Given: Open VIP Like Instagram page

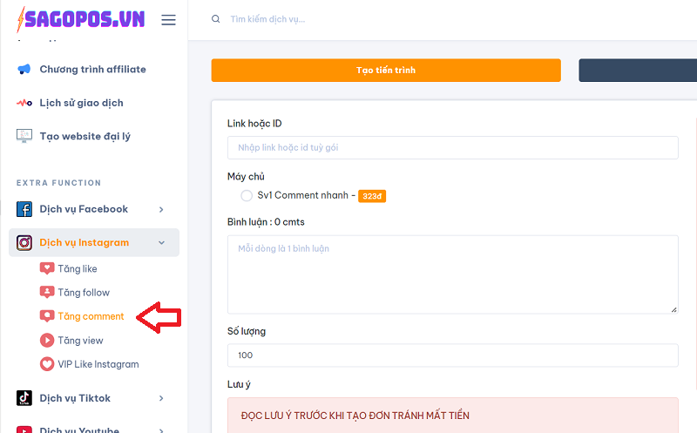Looking at the screenshot, I should pos(98,364).
